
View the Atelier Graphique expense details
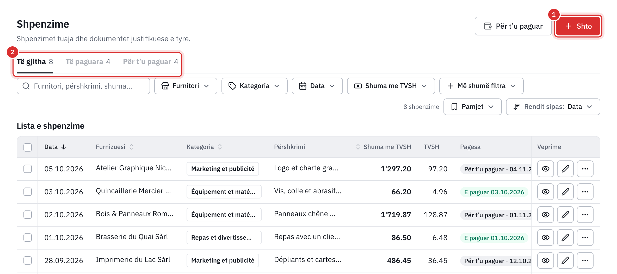tap(545, 169)
